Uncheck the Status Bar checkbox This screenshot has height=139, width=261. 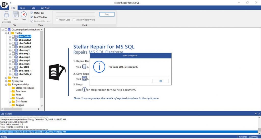pyautogui.click(x=32, y=13)
